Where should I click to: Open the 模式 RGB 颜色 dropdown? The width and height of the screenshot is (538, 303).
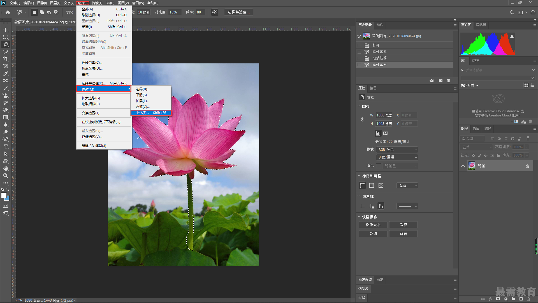click(397, 150)
